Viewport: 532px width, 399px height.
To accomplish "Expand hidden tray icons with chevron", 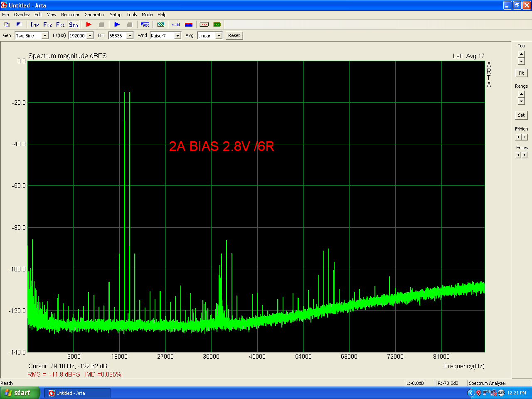I will click(471, 393).
